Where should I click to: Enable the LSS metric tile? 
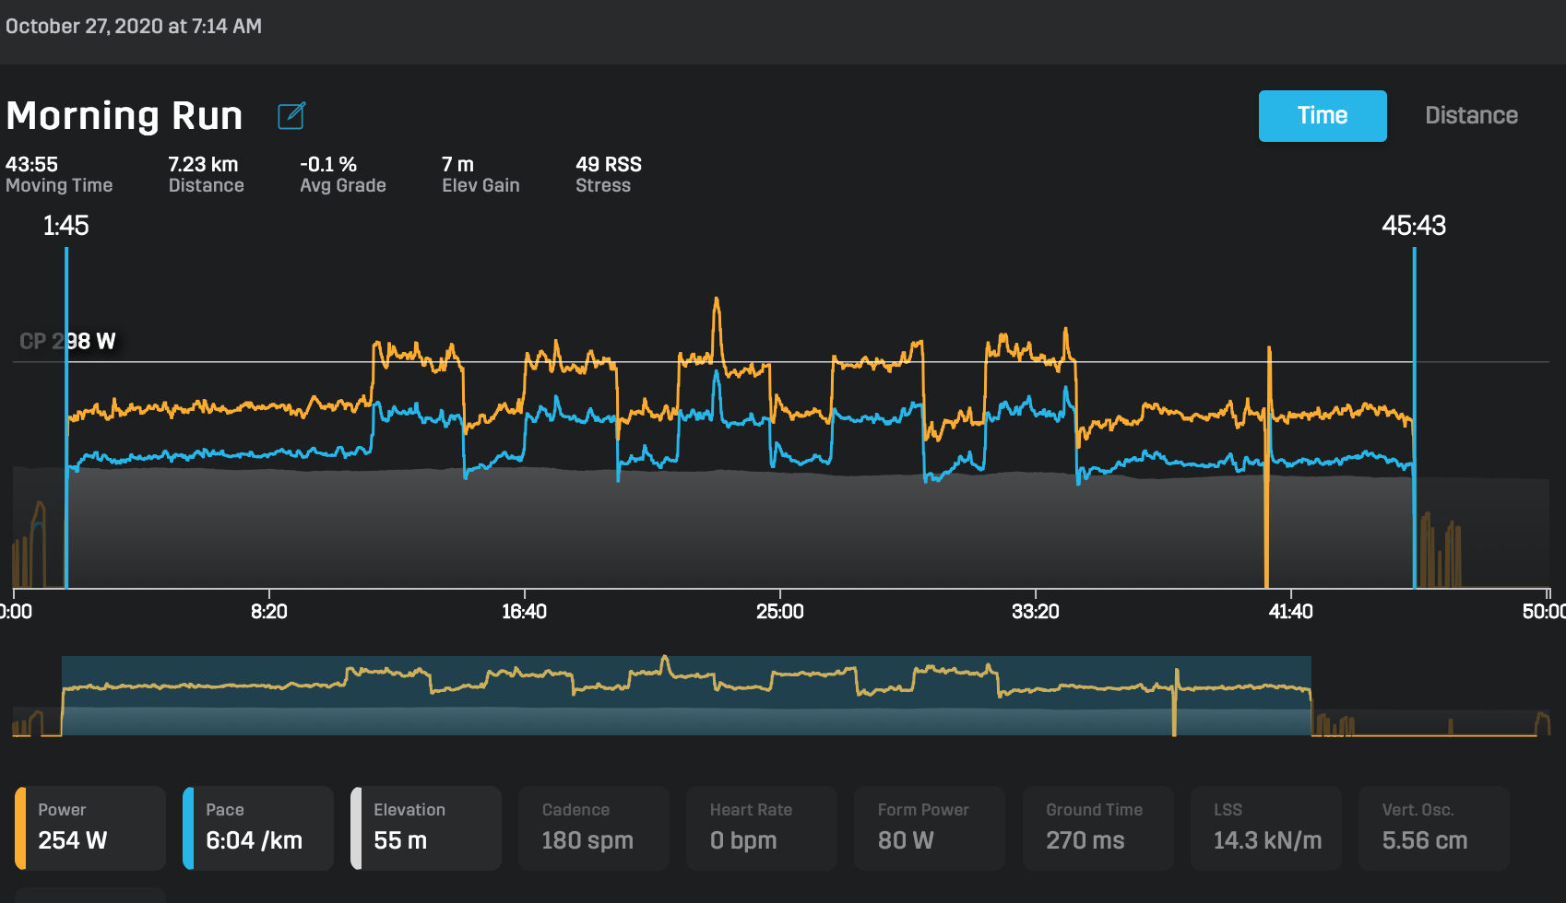pyautogui.click(x=1265, y=827)
